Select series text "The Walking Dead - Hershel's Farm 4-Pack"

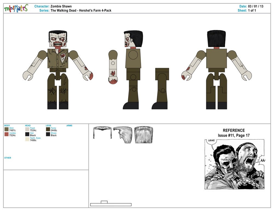tap(81, 10)
